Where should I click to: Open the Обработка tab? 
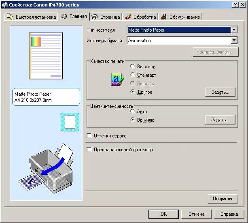coord(140,17)
